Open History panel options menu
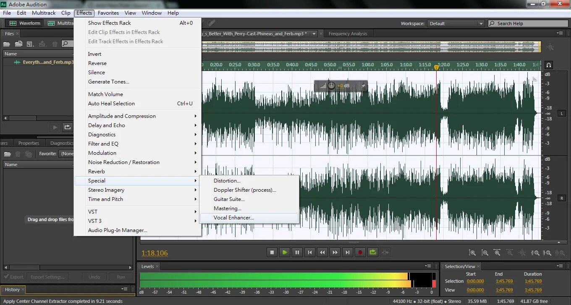571x305 pixels. point(125,289)
